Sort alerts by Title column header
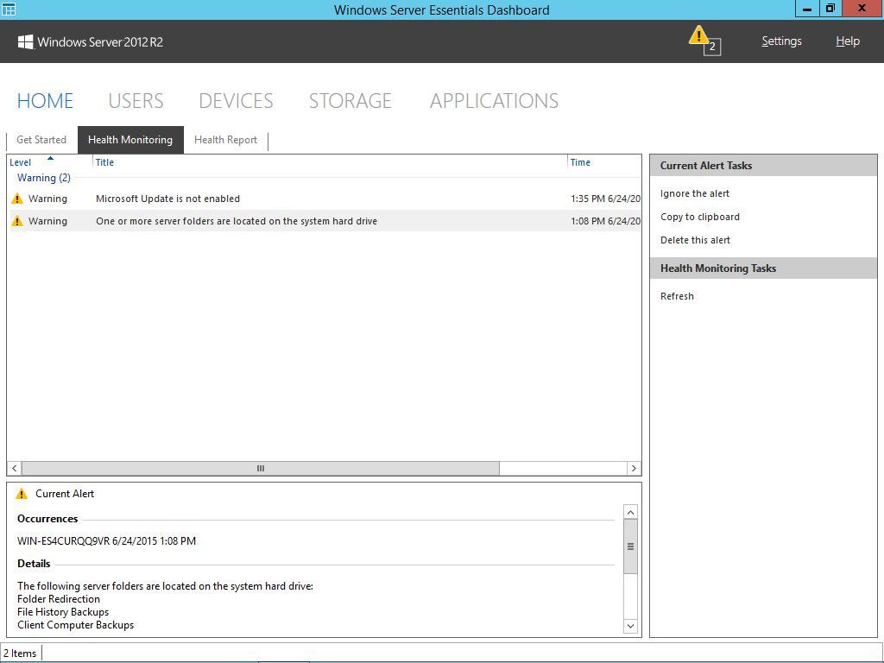 click(x=104, y=162)
